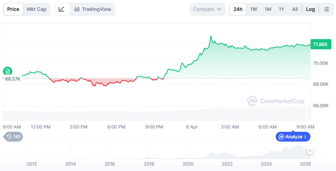Viewport: 336px width, 171px height.
Task: Click the CoinMarketCap watermark logo
Action: tap(276, 101)
